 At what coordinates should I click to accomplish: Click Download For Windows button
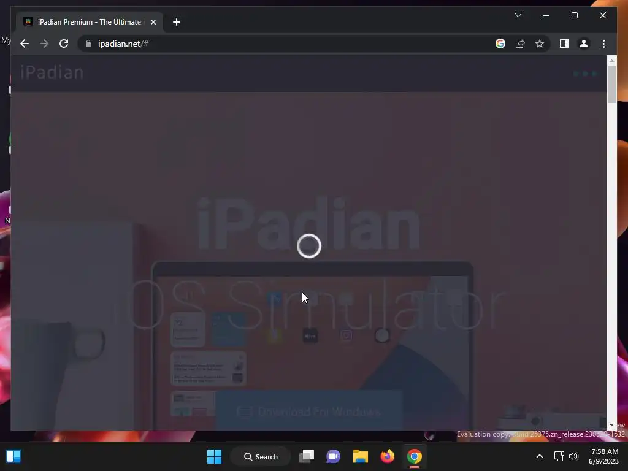pyautogui.click(x=308, y=412)
